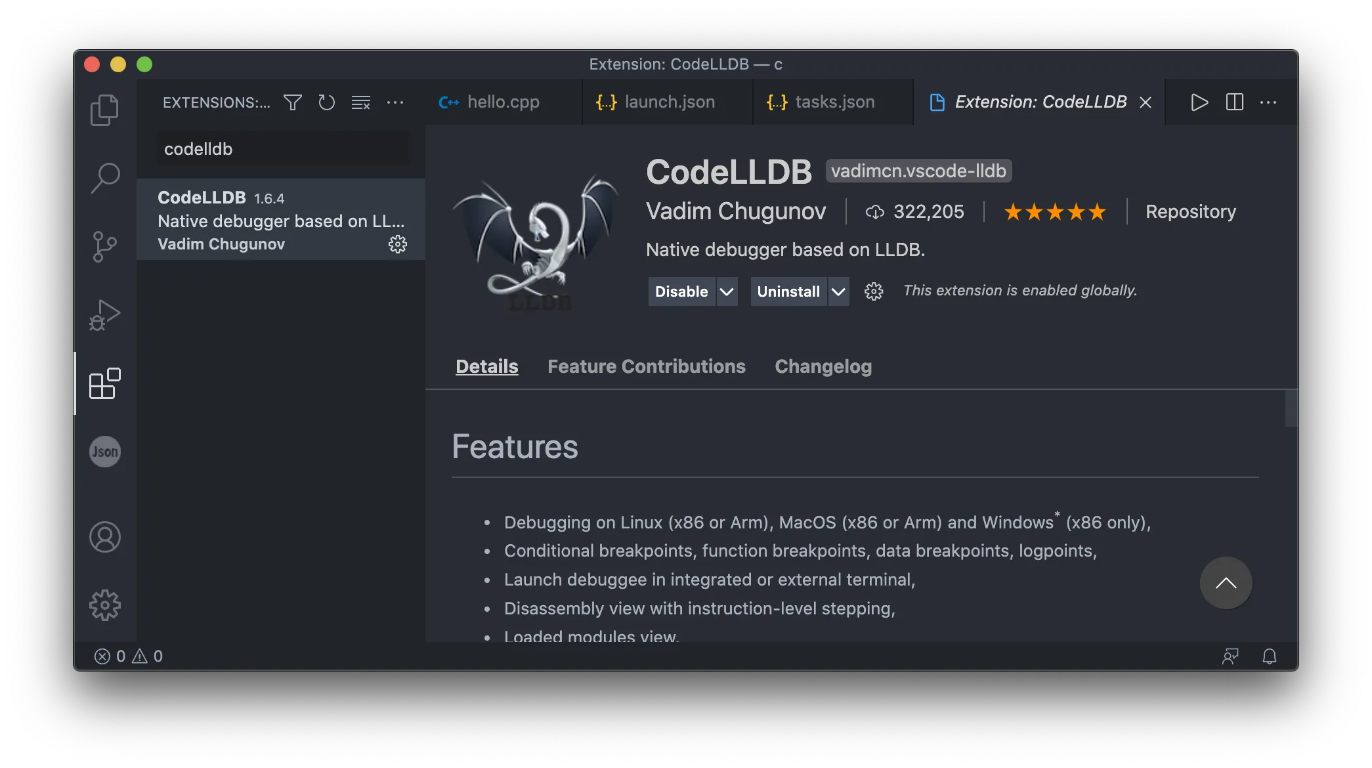Open the Accounts icon
Screen dimensions: 1372x768
pos(105,537)
